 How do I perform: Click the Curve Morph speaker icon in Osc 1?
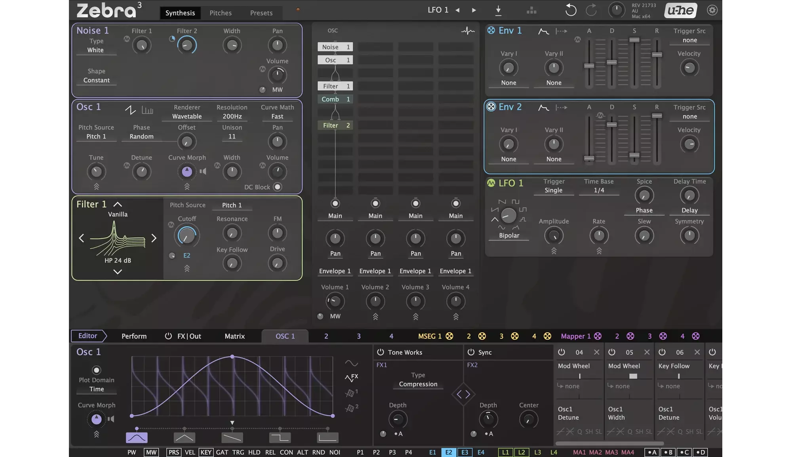pos(203,171)
